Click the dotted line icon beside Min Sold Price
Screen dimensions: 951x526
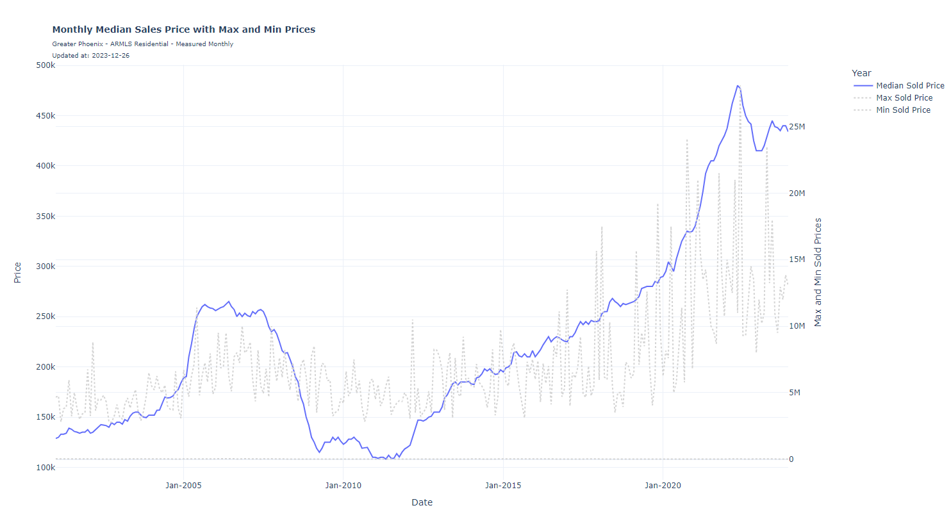pos(863,110)
